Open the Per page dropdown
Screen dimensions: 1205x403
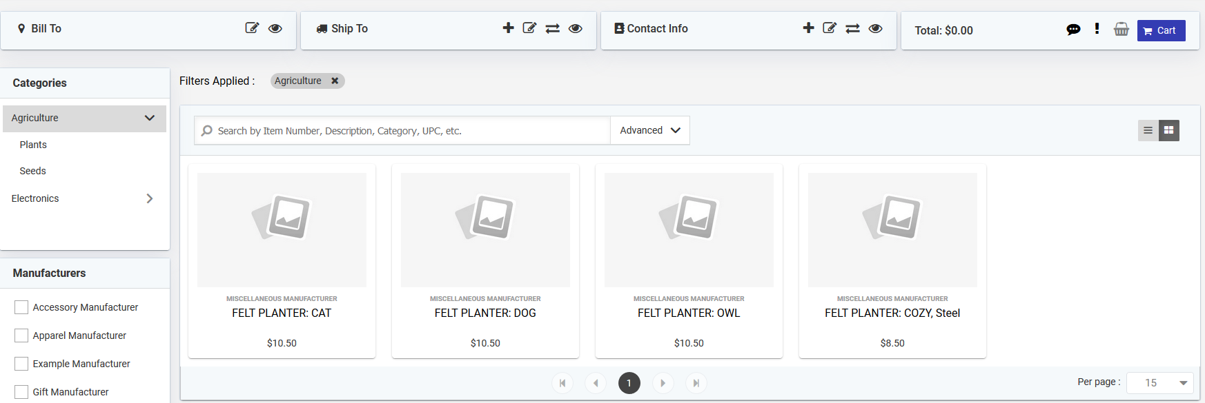[x=1160, y=383]
